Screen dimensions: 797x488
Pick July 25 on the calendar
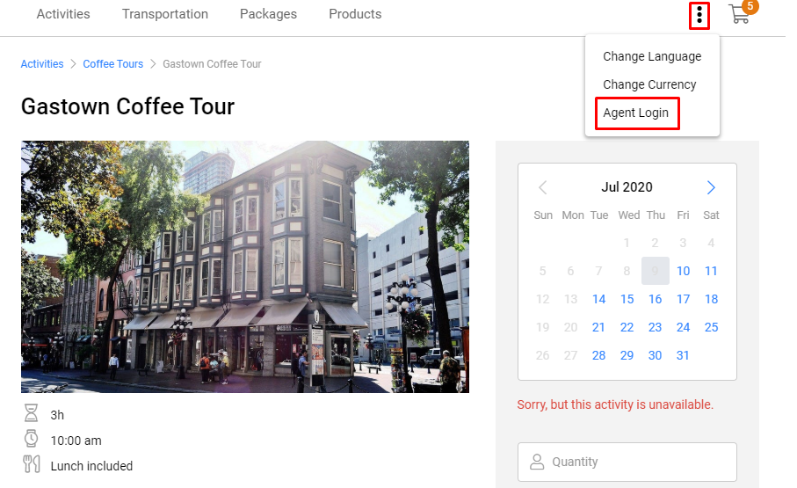711,327
